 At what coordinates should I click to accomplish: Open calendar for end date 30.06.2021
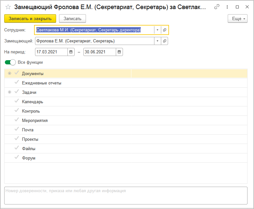119,52
